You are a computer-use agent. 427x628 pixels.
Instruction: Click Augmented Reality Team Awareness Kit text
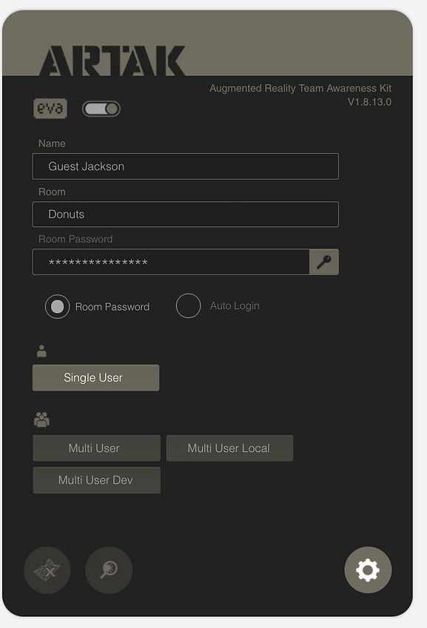tap(300, 88)
